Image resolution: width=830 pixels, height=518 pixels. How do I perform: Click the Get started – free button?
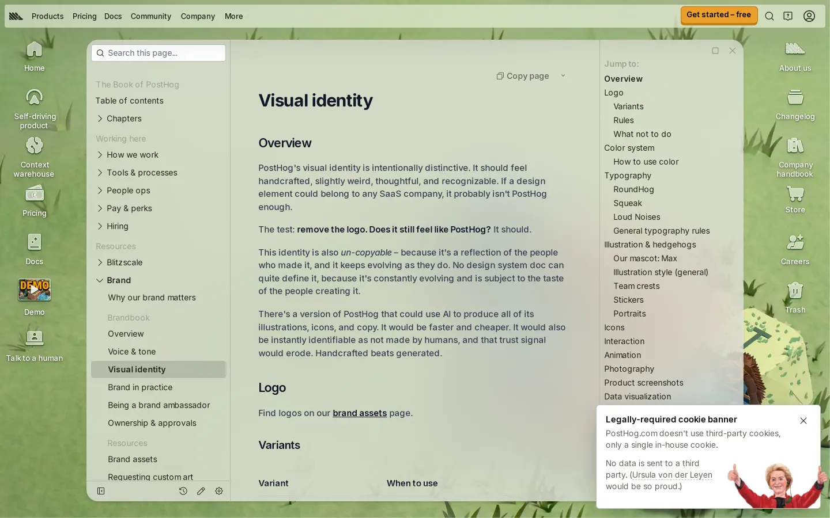pos(719,15)
